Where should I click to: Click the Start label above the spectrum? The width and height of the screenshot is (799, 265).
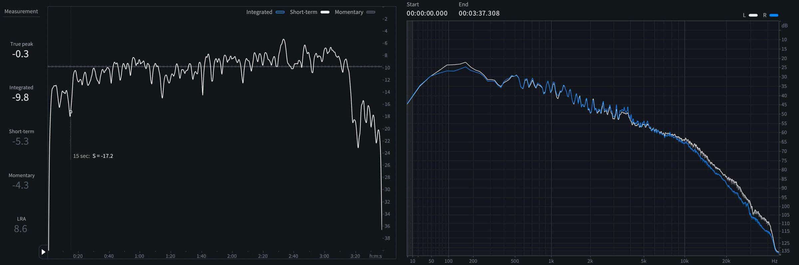(413, 4)
